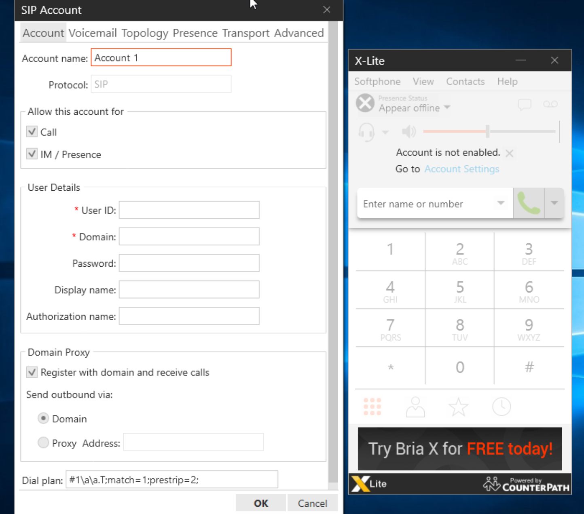Dial the 4 GHI key
This screenshot has width=584, height=514.
click(x=390, y=290)
